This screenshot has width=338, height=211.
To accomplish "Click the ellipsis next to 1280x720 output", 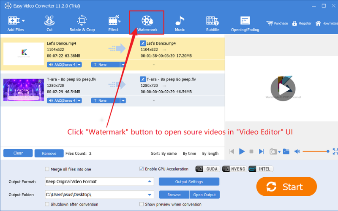I will click(x=164, y=86).
